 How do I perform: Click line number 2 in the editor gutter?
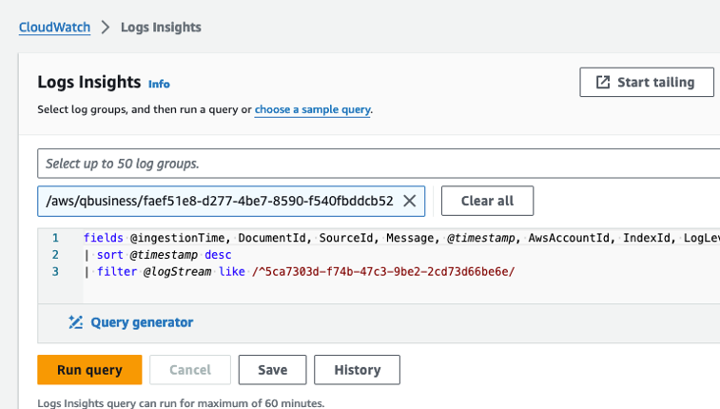pos(55,255)
